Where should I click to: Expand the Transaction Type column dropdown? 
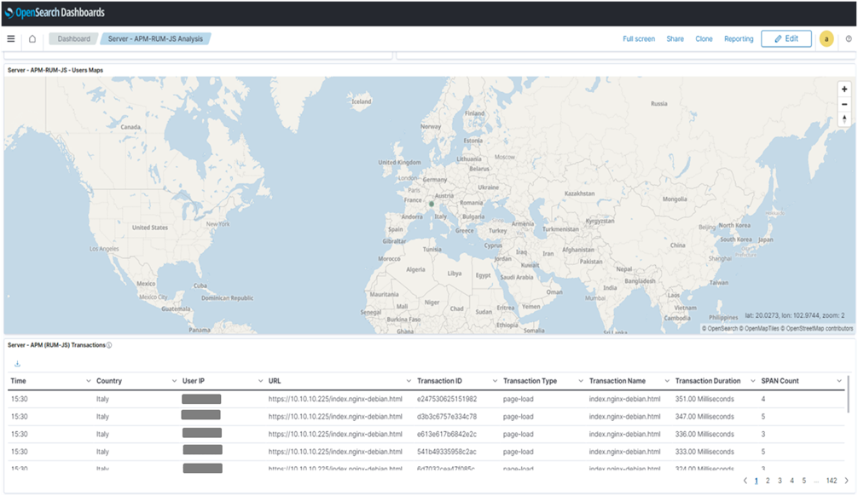point(581,381)
